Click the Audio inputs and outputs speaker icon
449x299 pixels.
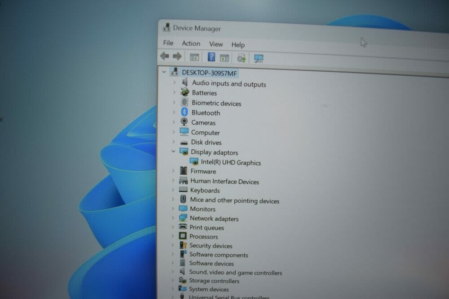point(185,82)
